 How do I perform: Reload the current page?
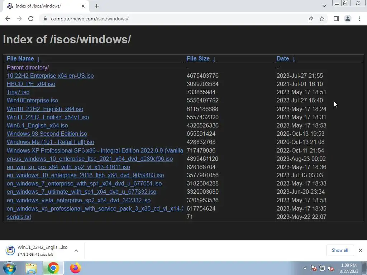31,19
